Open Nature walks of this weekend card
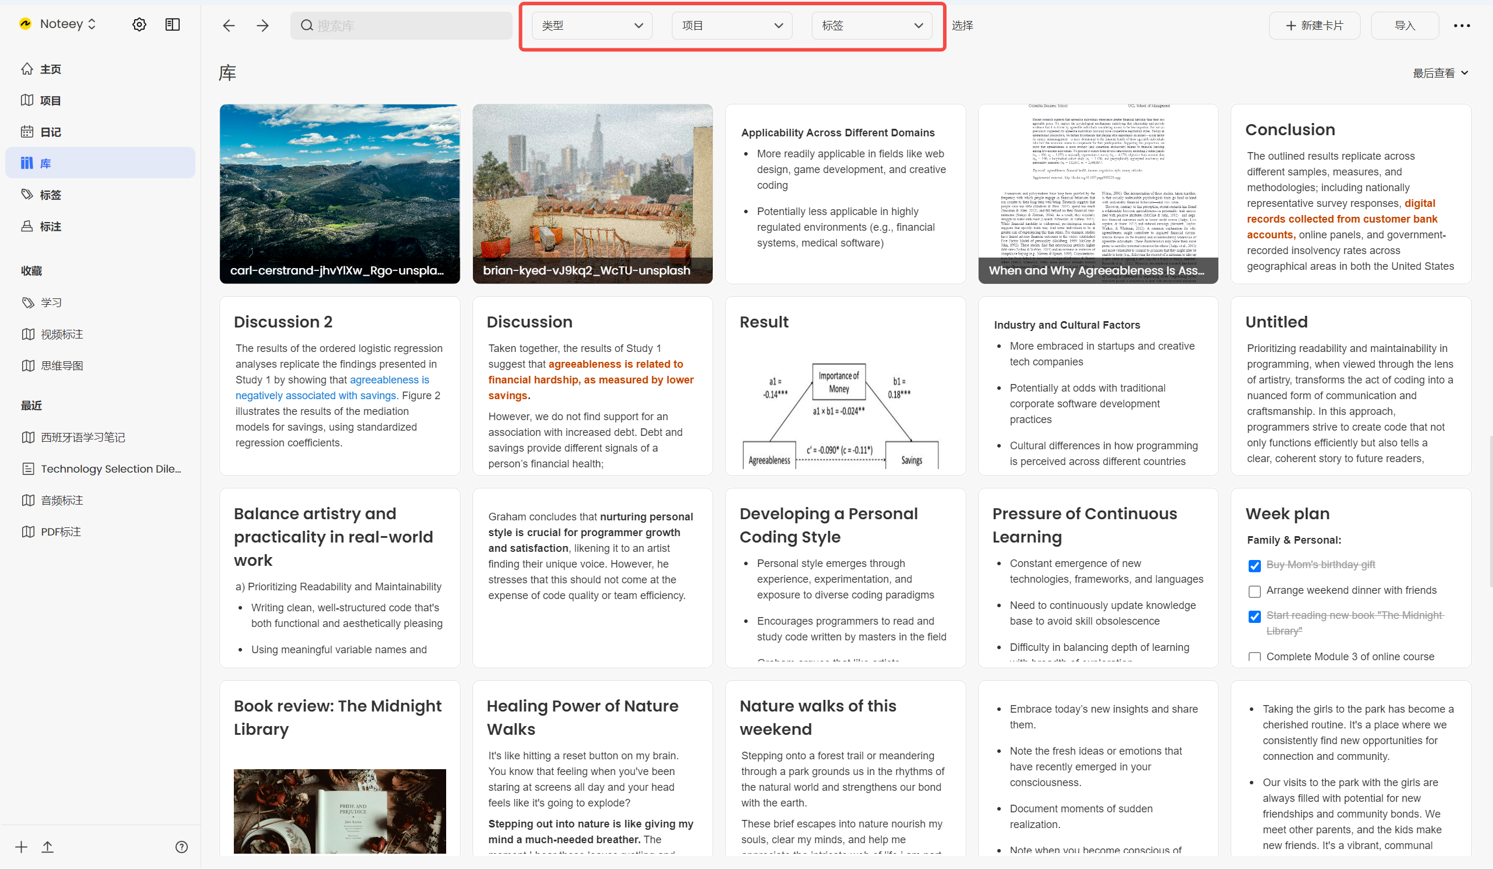The width and height of the screenshot is (1493, 870). (846, 767)
